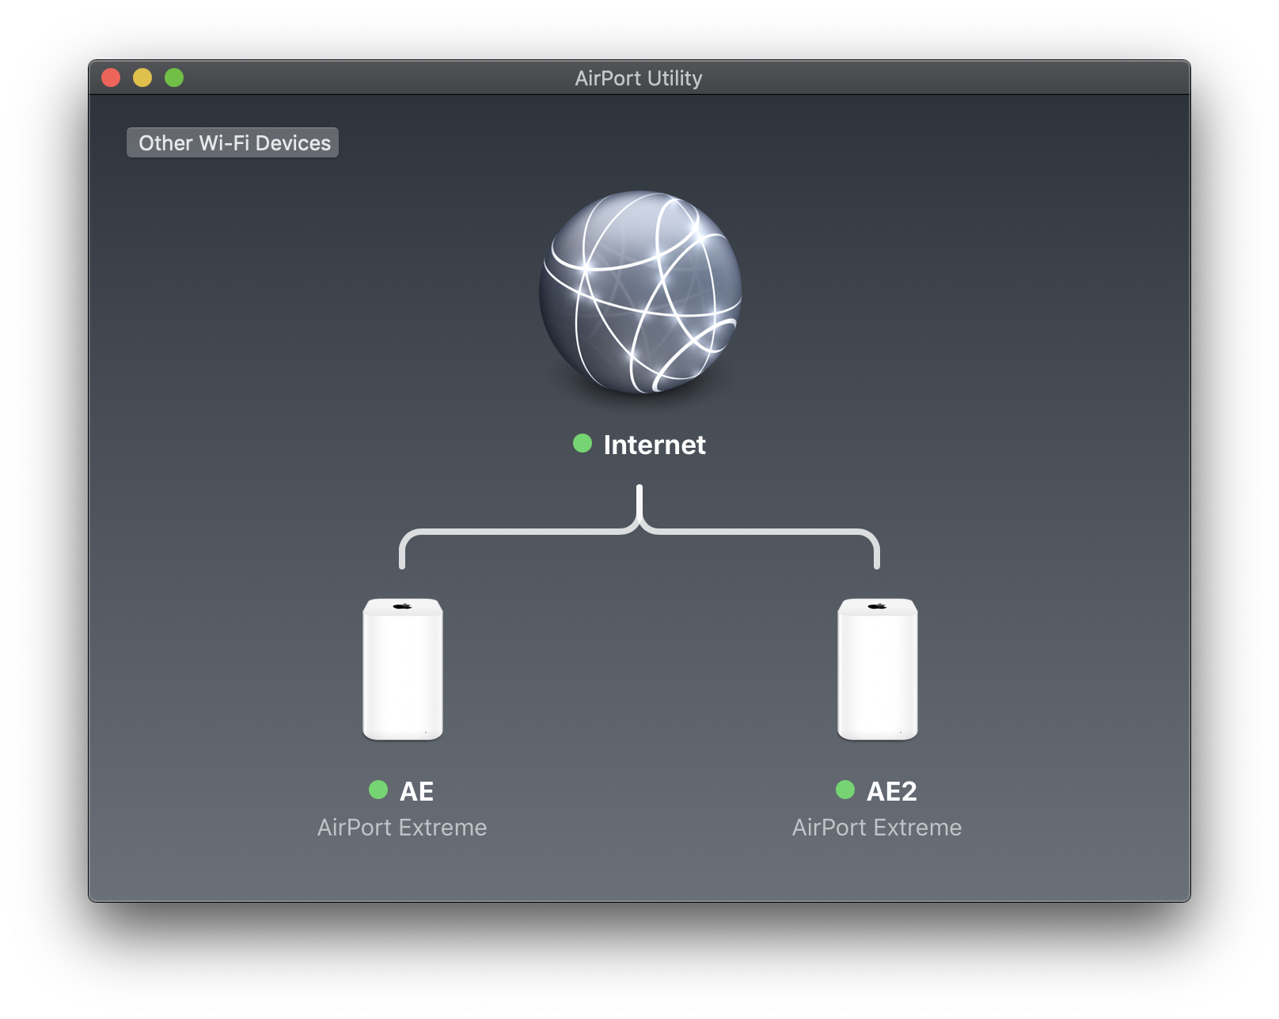Viewport: 1279px width, 1019px height.
Task: Minimize the AirPort Utility window
Action: 142,78
